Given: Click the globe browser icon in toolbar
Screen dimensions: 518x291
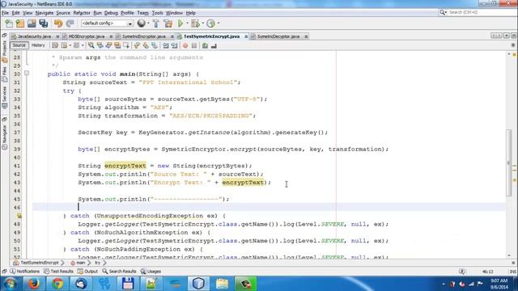Looking at the screenshot, I should point(142,23).
